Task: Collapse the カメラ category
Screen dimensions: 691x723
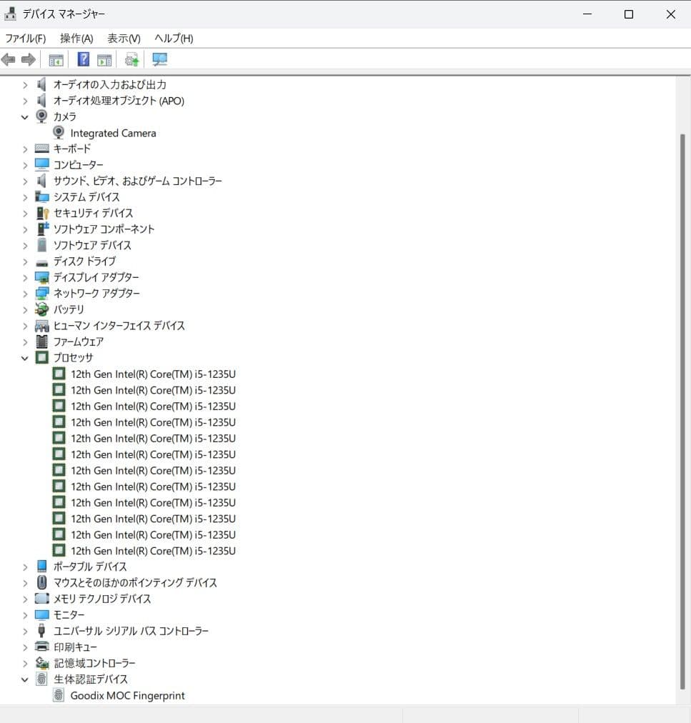Action: (x=24, y=116)
